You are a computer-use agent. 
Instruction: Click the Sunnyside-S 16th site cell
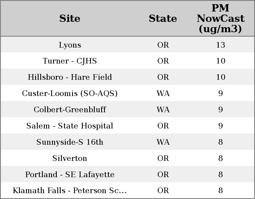[70, 142]
